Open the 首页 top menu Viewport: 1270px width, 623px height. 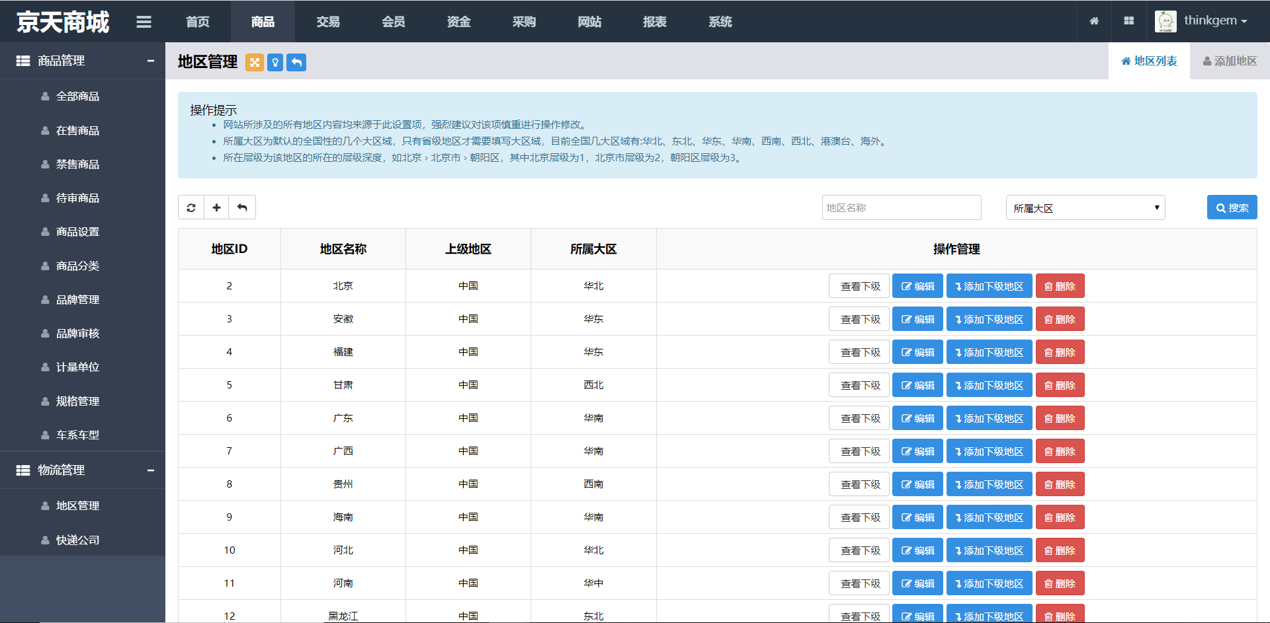[198, 22]
